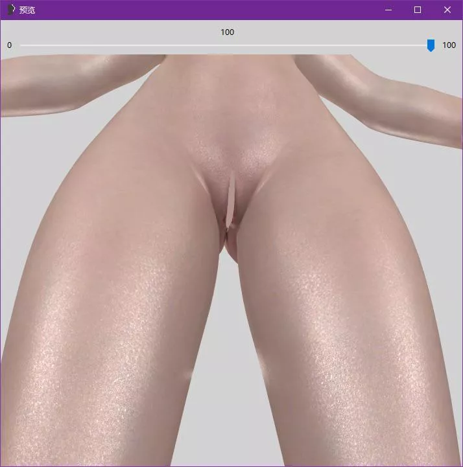This screenshot has width=463, height=467.
Task: Click the slider minimum label 0
Action: click(9, 45)
